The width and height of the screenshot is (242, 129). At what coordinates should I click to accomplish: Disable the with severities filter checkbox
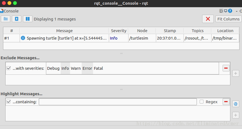(9, 68)
